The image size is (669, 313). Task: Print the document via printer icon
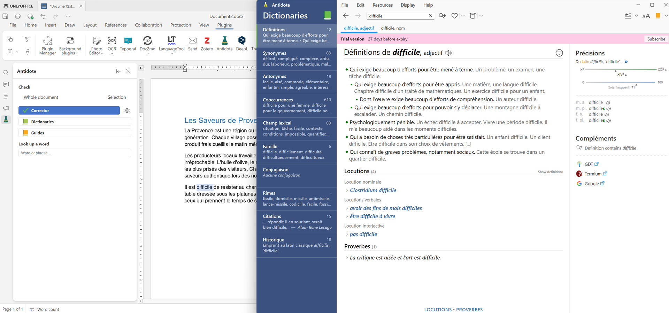point(18,16)
